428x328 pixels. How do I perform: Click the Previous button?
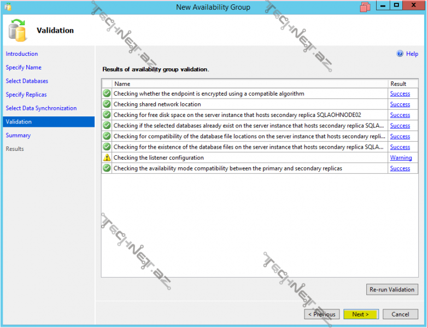(321, 314)
